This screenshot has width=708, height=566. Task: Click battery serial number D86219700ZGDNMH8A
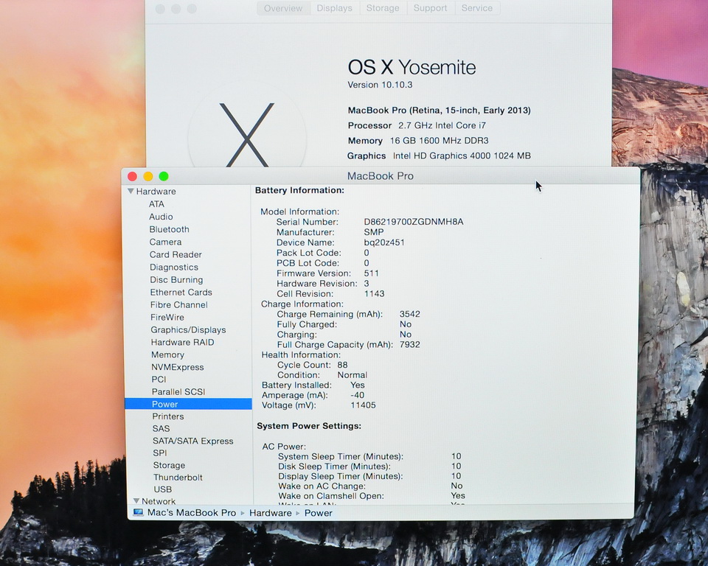tap(414, 222)
